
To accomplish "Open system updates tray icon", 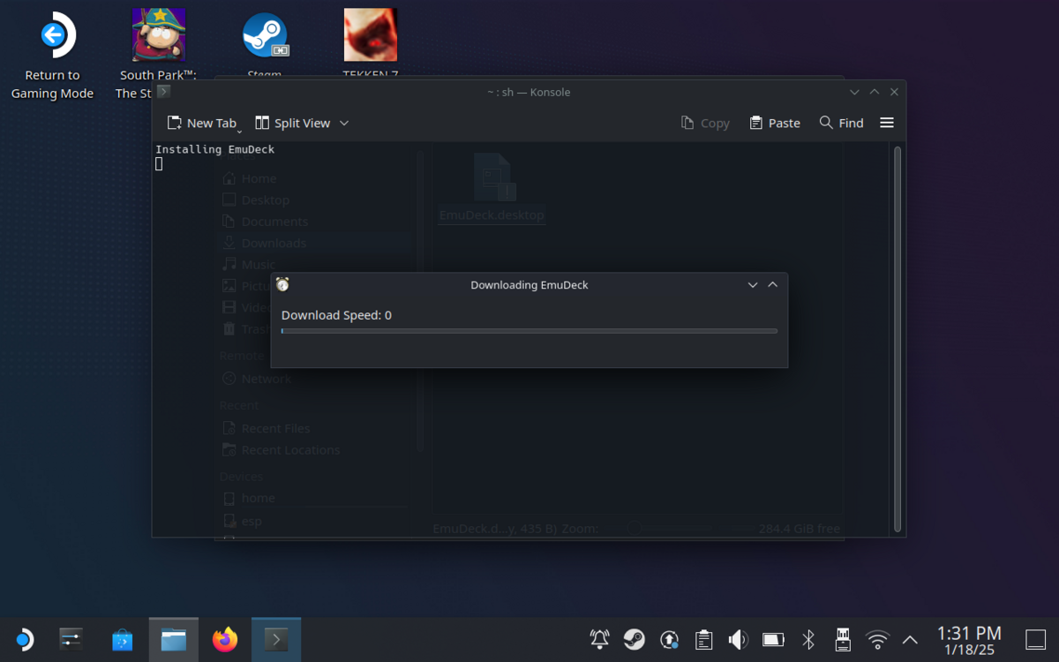I will pos(669,639).
